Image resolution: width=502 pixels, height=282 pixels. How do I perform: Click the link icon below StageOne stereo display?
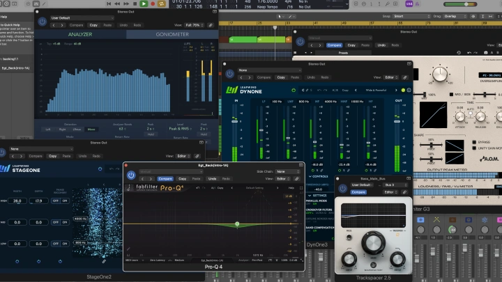click(x=104, y=261)
